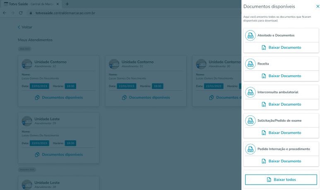Click the unit thumbnail for Atendimento 28
Screen dimensions: 320x190
[27, 185]
